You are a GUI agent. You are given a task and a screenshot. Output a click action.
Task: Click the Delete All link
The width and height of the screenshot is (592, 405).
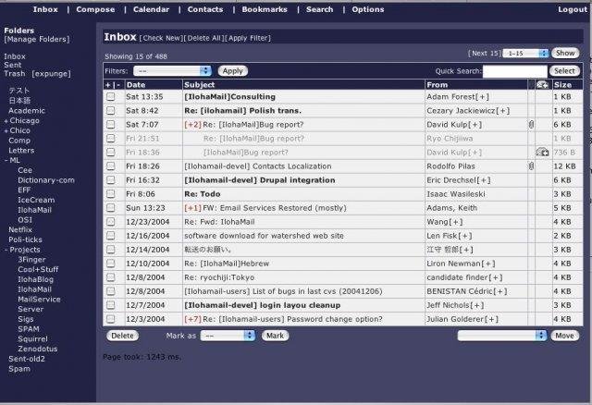[204, 38]
